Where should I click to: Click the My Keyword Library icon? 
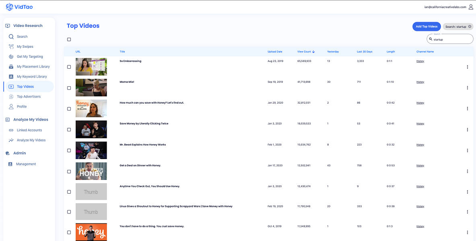(x=11, y=77)
